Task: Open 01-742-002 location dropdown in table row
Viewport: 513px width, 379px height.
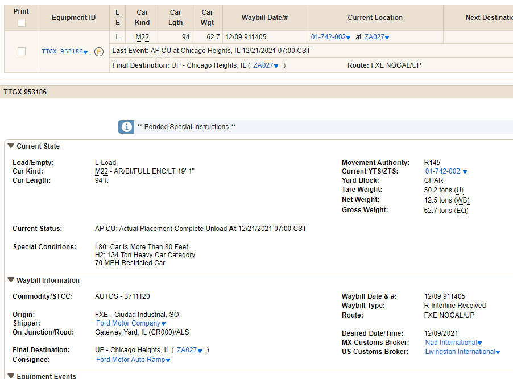Action: (x=331, y=37)
